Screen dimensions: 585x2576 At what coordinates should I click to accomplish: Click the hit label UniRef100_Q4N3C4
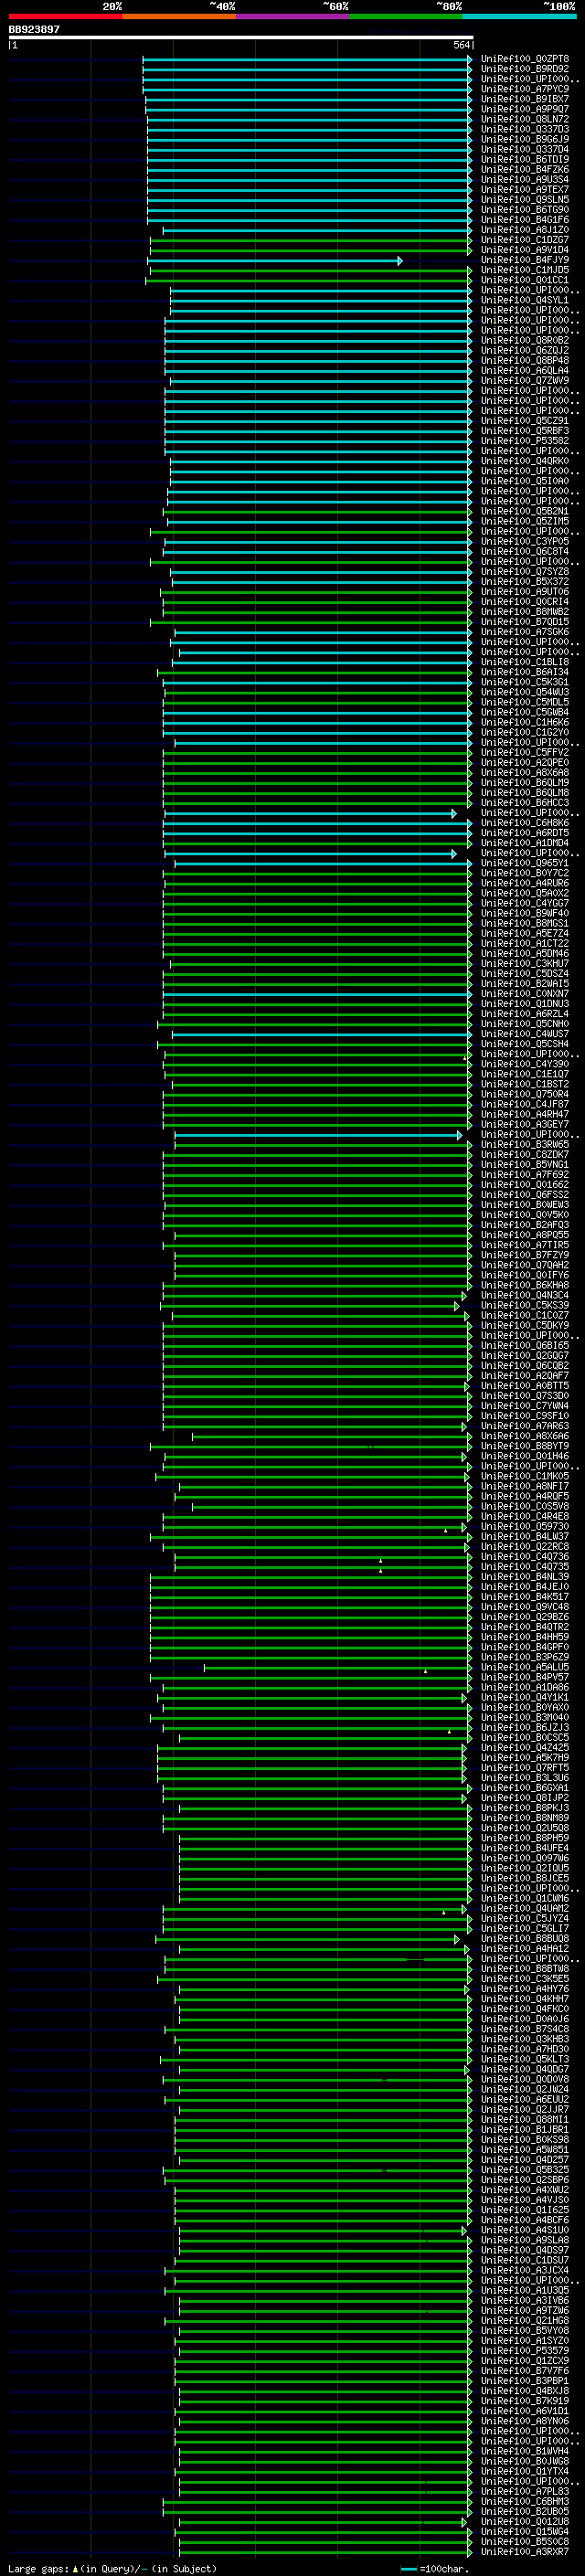525,1295
